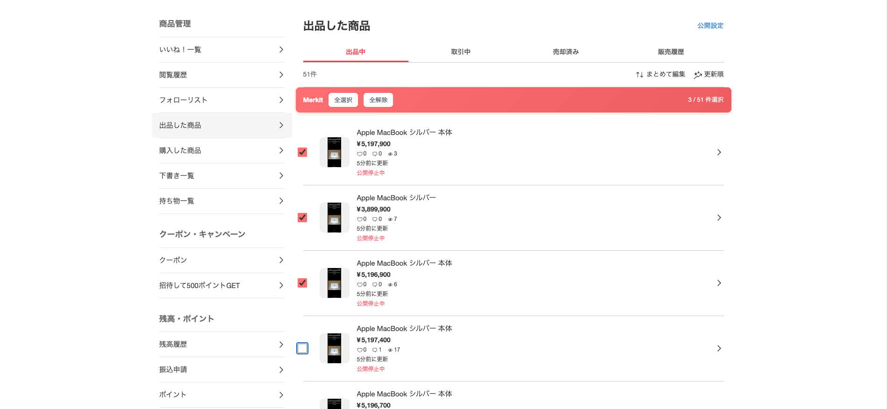Screen dimensions: 887x409
Task: Check the empty checkbox on the ¥5,197,400 listing
Action: pos(302,348)
